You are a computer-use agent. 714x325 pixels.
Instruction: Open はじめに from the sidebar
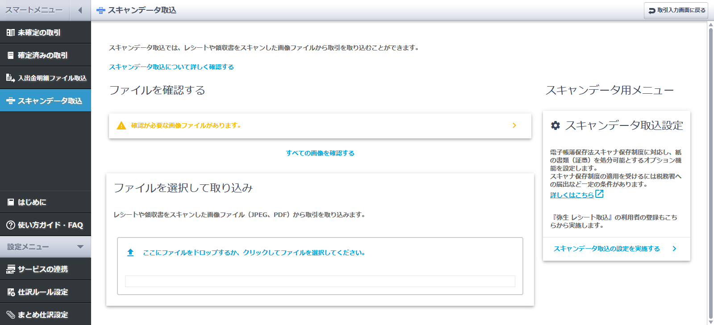(46, 202)
